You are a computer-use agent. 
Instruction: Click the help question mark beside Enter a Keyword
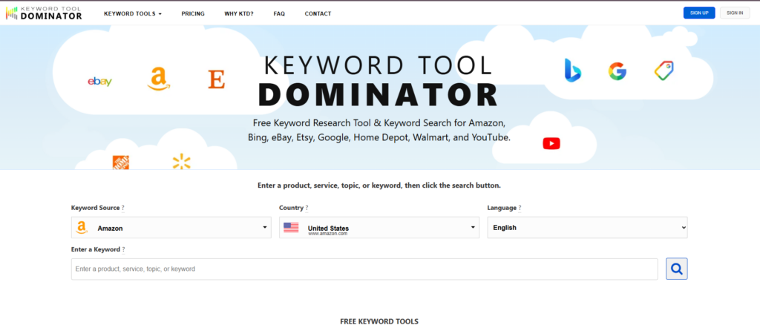pyautogui.click(x=124, y=249)
